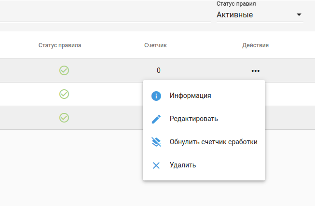Click the "Статус правила" column header

[x=60, y=45]
